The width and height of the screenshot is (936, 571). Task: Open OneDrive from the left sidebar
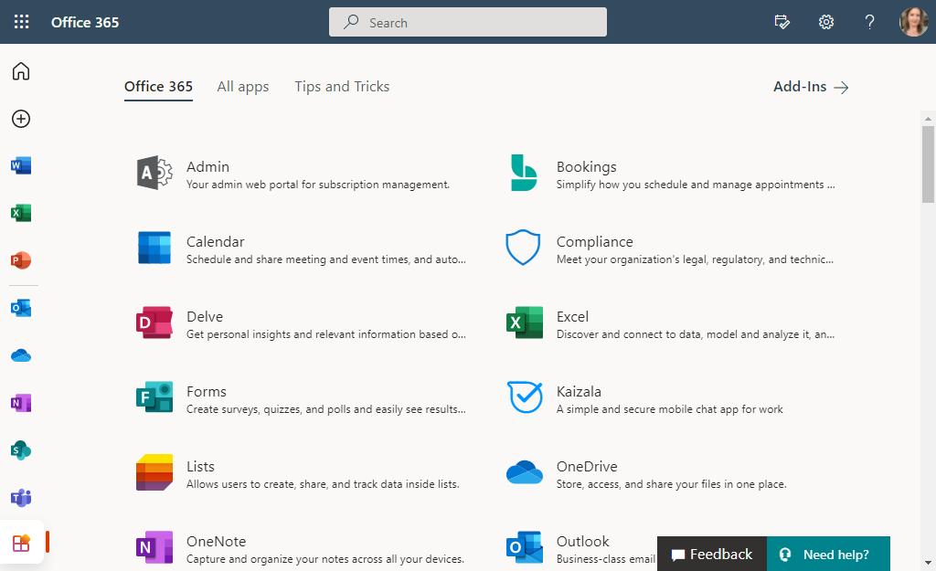pyautogui.click(x=21, y=355)
